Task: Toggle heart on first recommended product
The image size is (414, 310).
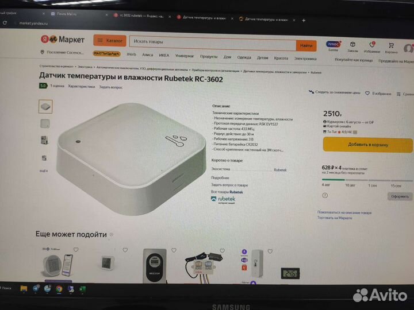Action: pyautogui.click(x=76, y=249)
